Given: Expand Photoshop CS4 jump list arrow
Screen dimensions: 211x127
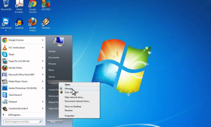Looking at the screenshot, I should [43, 88].
